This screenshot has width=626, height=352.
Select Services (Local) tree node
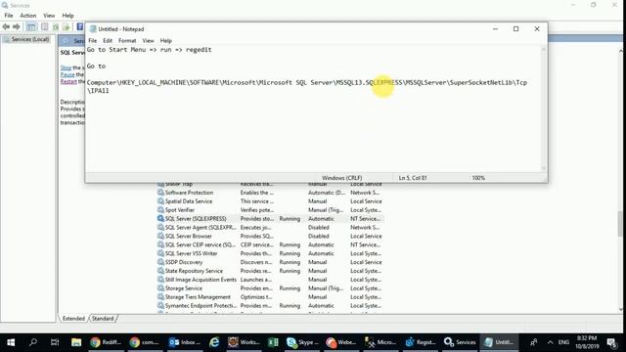26,39
